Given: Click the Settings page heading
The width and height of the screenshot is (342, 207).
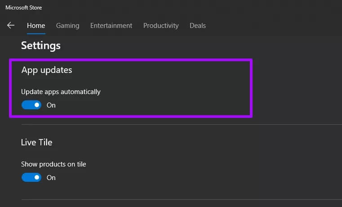Looking at the screenshot, I should pos(41,46).
